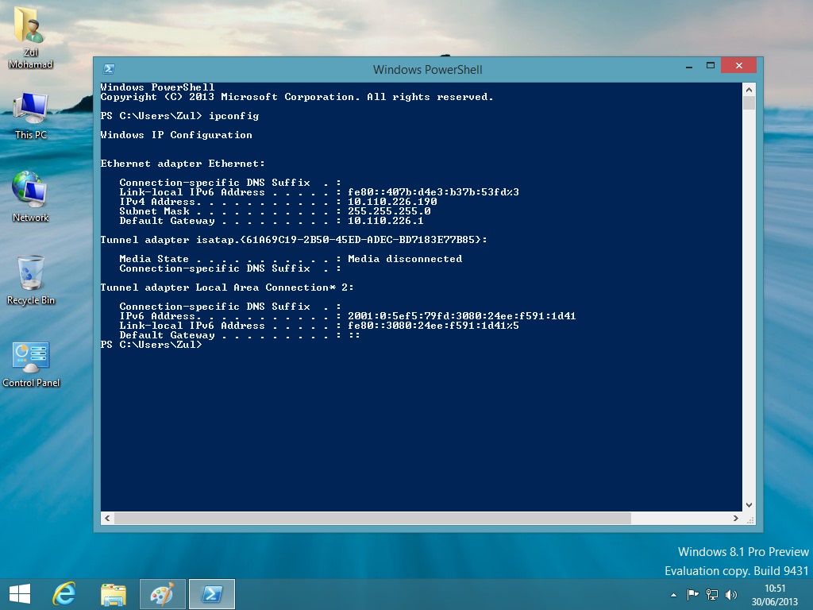This screenshot has width=813, height=610.
Task: Click the Start button
Action: coord(18,593)
